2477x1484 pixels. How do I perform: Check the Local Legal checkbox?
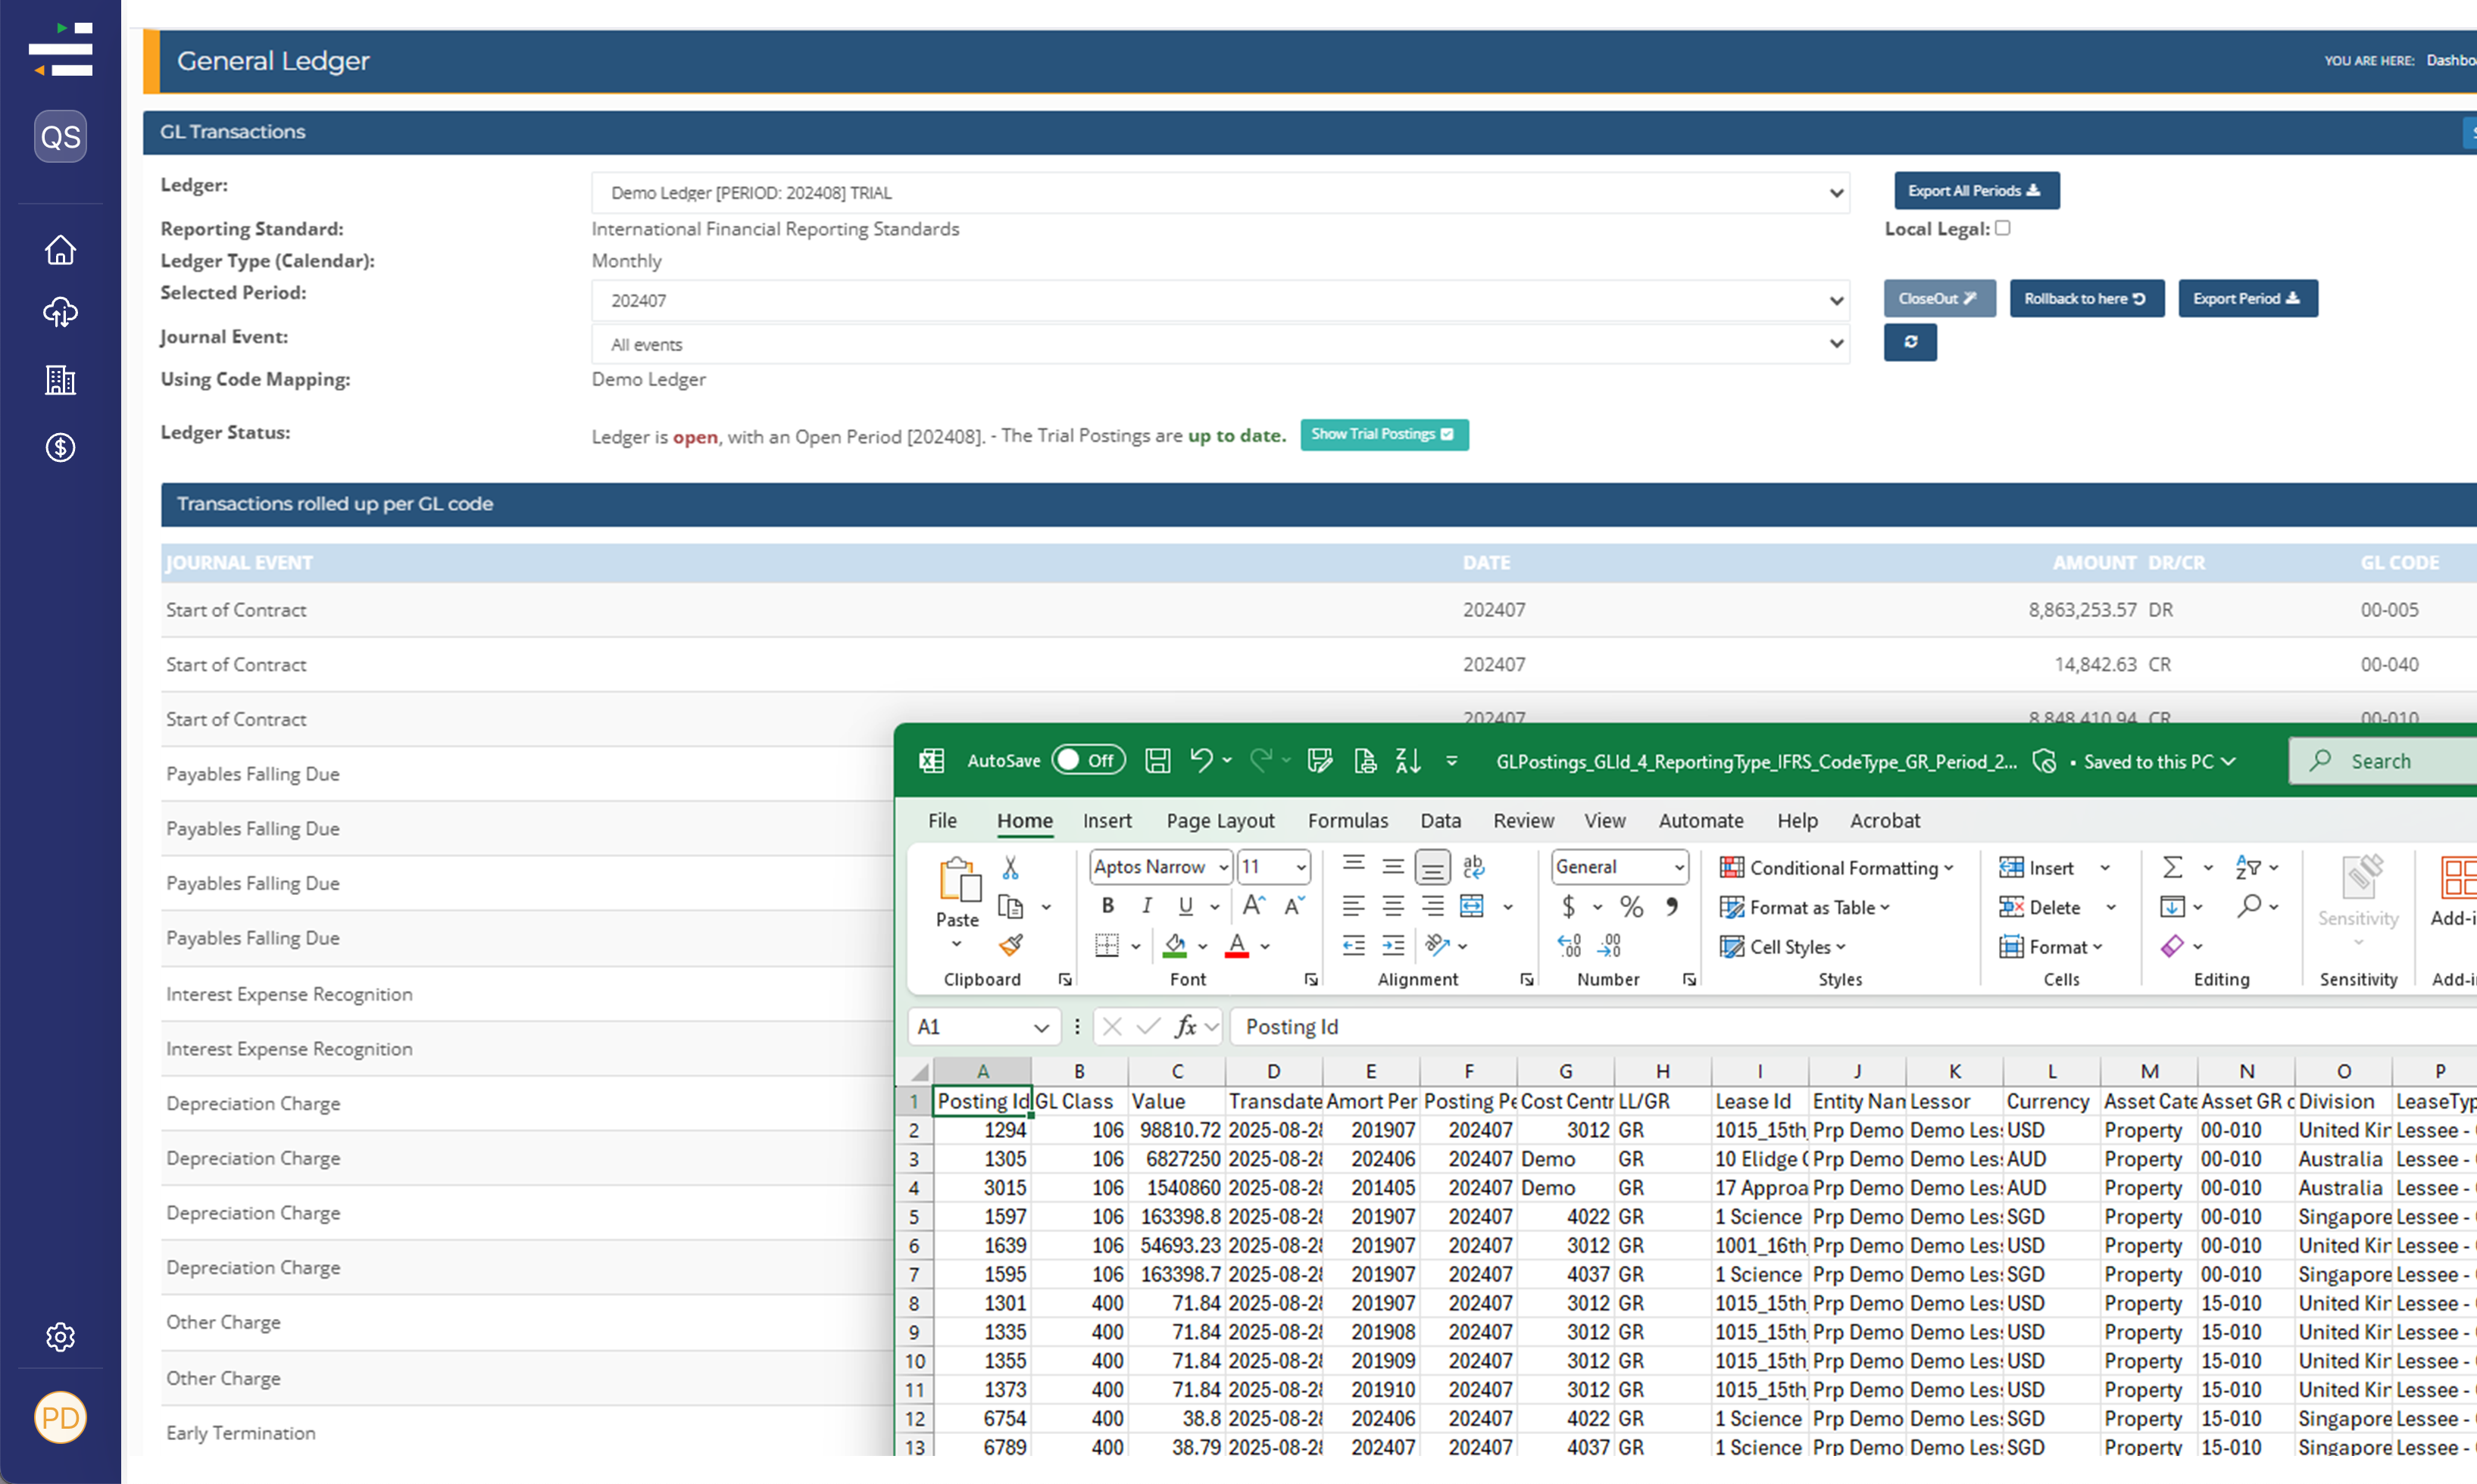coord(2002,228)
